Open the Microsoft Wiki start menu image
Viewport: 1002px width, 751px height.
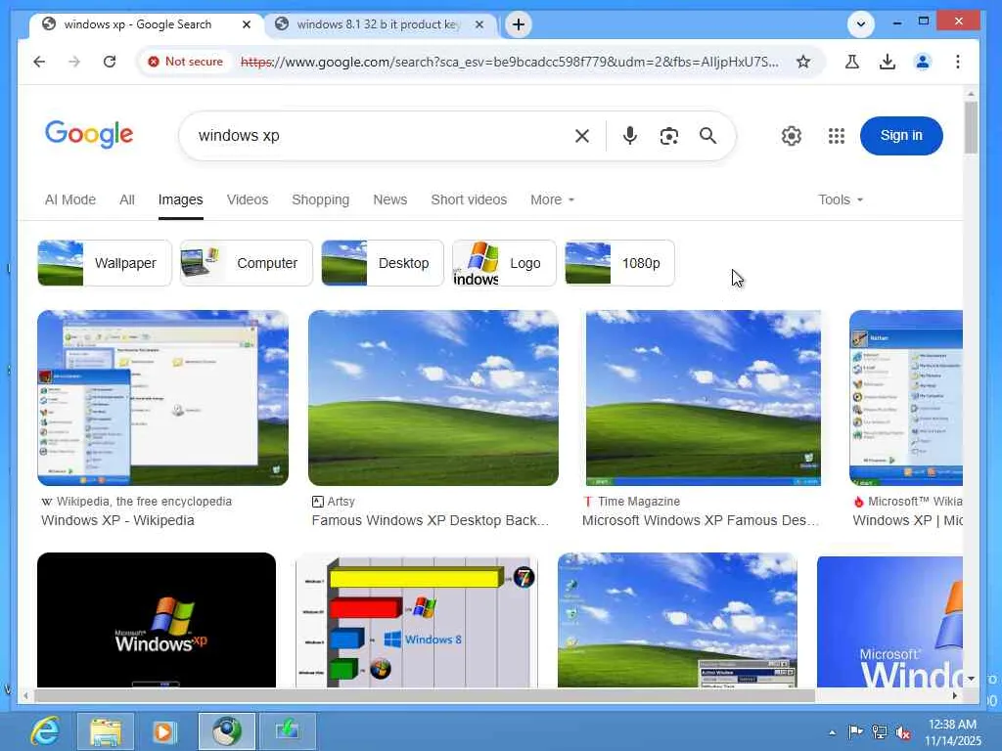(x=905, y=398)
